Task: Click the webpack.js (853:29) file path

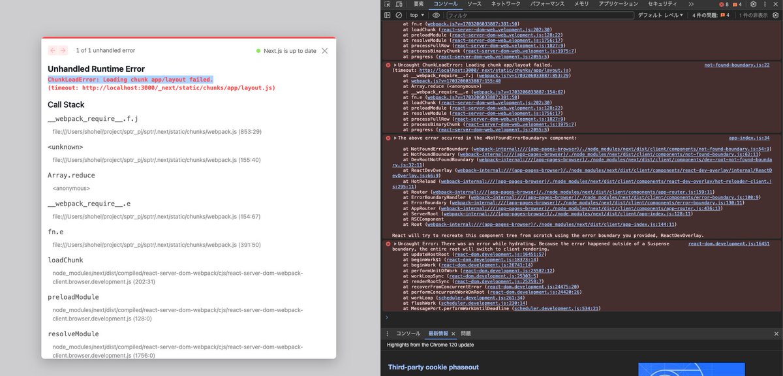Action: point(157,131)
